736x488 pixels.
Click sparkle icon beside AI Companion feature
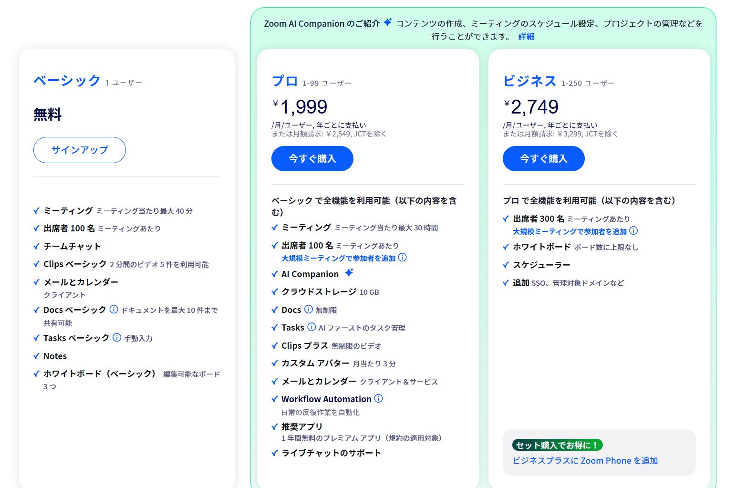pyautogui.click(x=349, y=272)
